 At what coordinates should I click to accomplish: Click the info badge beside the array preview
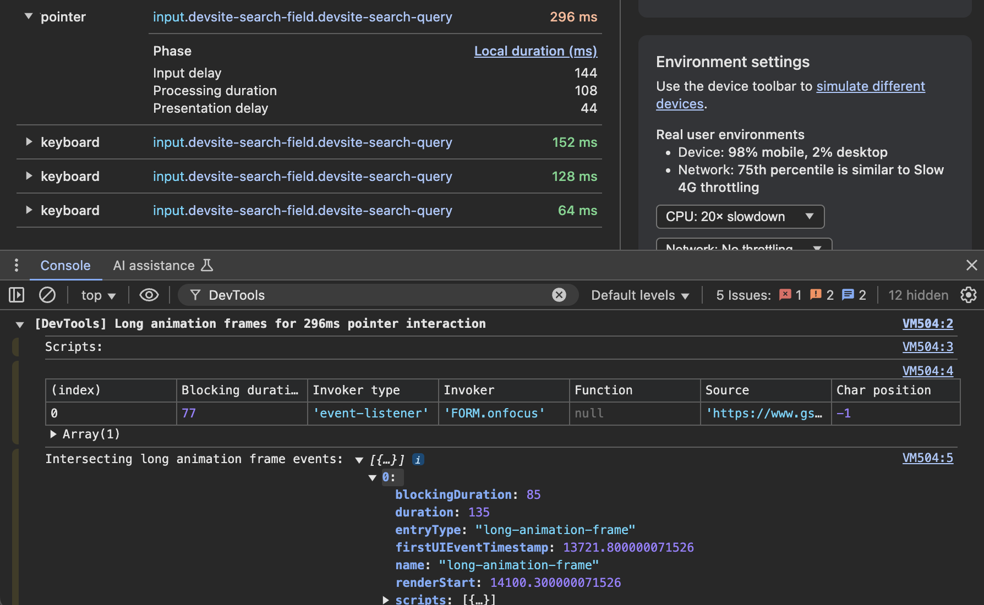(x=418, y=460)
